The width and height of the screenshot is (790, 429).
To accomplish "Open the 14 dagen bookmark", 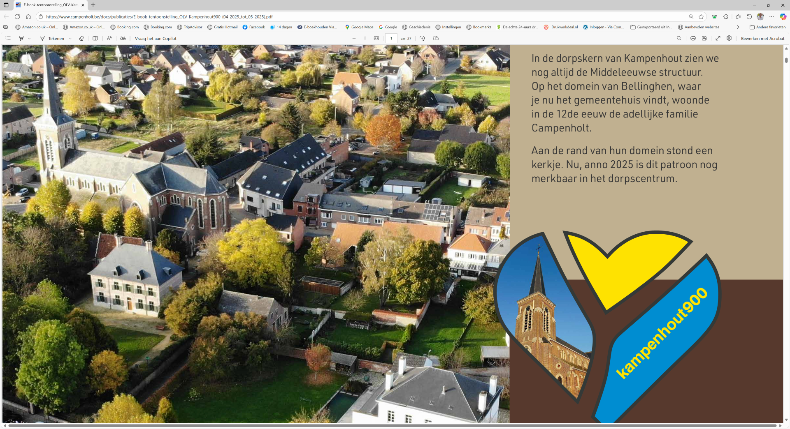I will click(281, 27).
